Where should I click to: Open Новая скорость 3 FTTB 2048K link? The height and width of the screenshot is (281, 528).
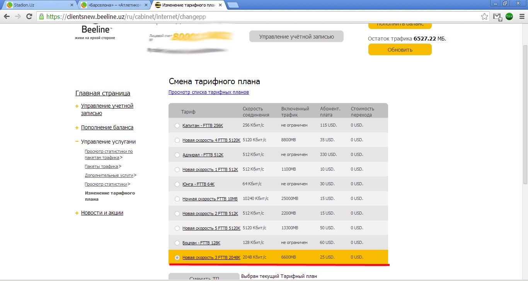[211, 257]
